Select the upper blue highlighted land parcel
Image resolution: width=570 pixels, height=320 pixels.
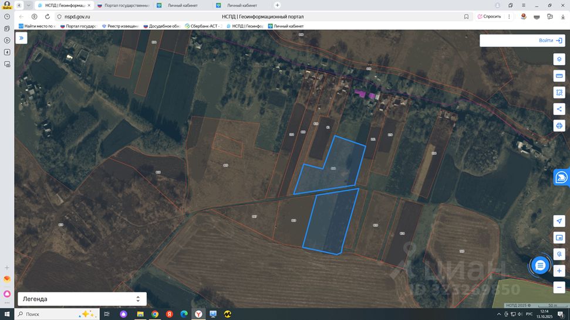point(333,169)
